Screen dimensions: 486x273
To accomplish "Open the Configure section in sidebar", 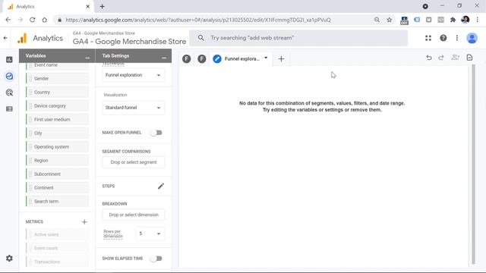I will coord(9,109).
